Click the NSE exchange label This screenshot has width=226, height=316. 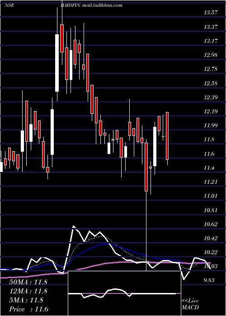(9, 5)
